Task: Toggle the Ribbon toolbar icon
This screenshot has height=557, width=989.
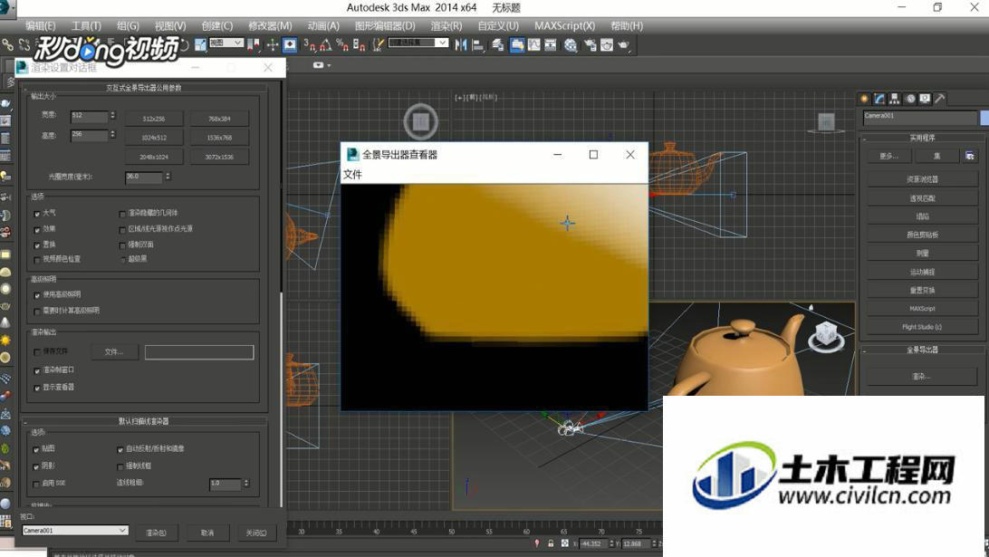Action: [516, 44]
